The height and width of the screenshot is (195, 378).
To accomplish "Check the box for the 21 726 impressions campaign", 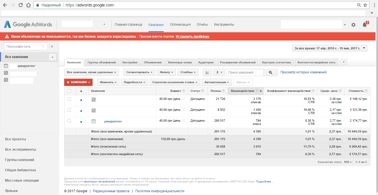I will pyautogui.click(x=69, y=99).
